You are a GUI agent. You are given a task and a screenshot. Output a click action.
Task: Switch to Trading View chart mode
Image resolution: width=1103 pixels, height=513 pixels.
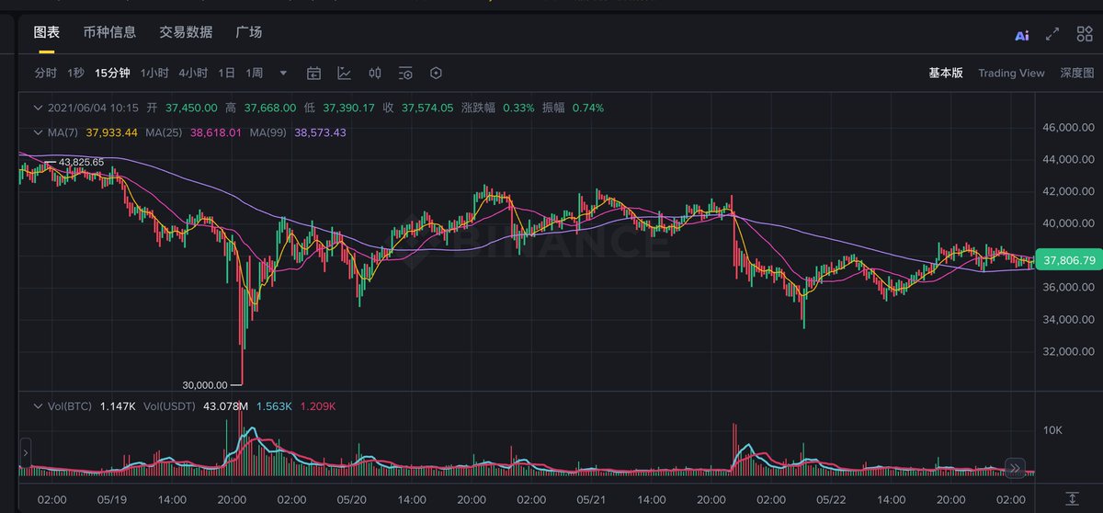[x=1011, y=73]
